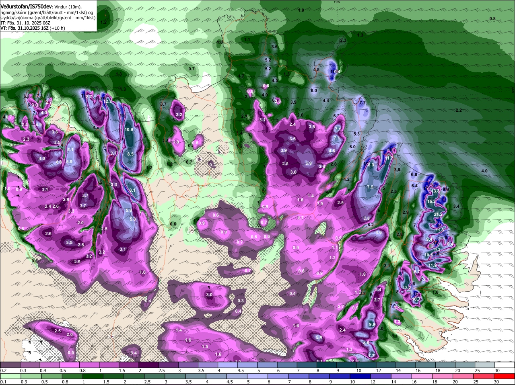Click the 10.9 precipitation value on map
Screen dimensions: 515x385
click(x=129, y=129)
